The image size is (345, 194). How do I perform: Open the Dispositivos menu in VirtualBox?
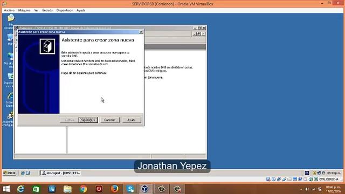(x=65, y=10)
